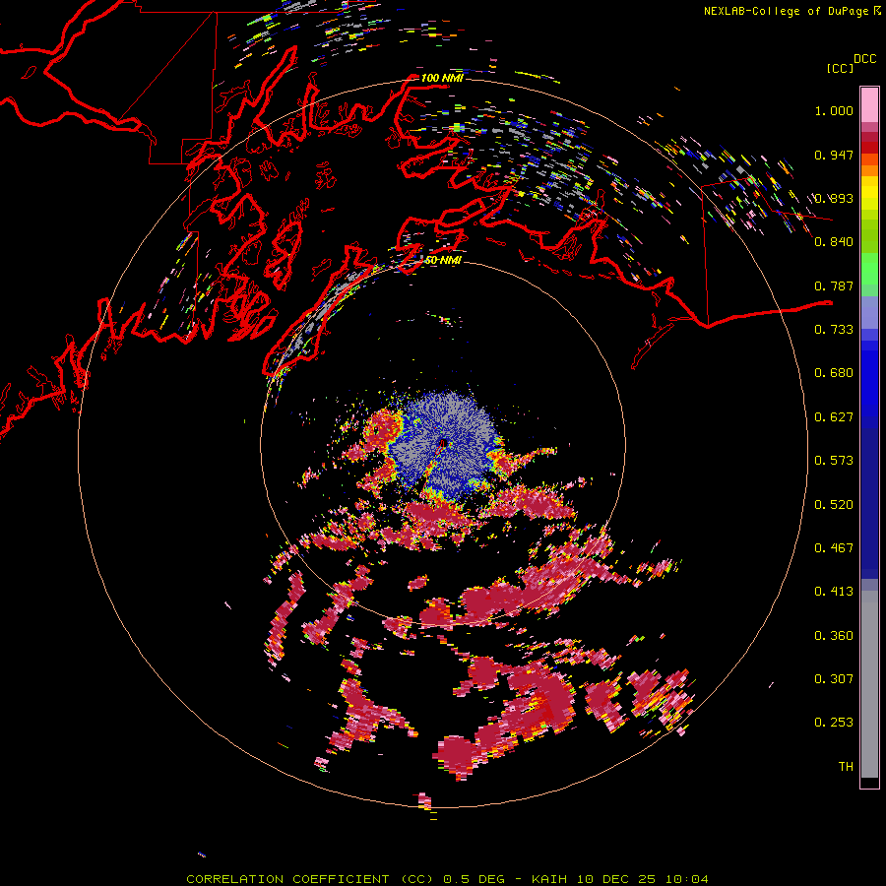Click the Correlation Coefficient KAIH product title
The height and width of the screenshot is (886, 886).
[447, 879]
